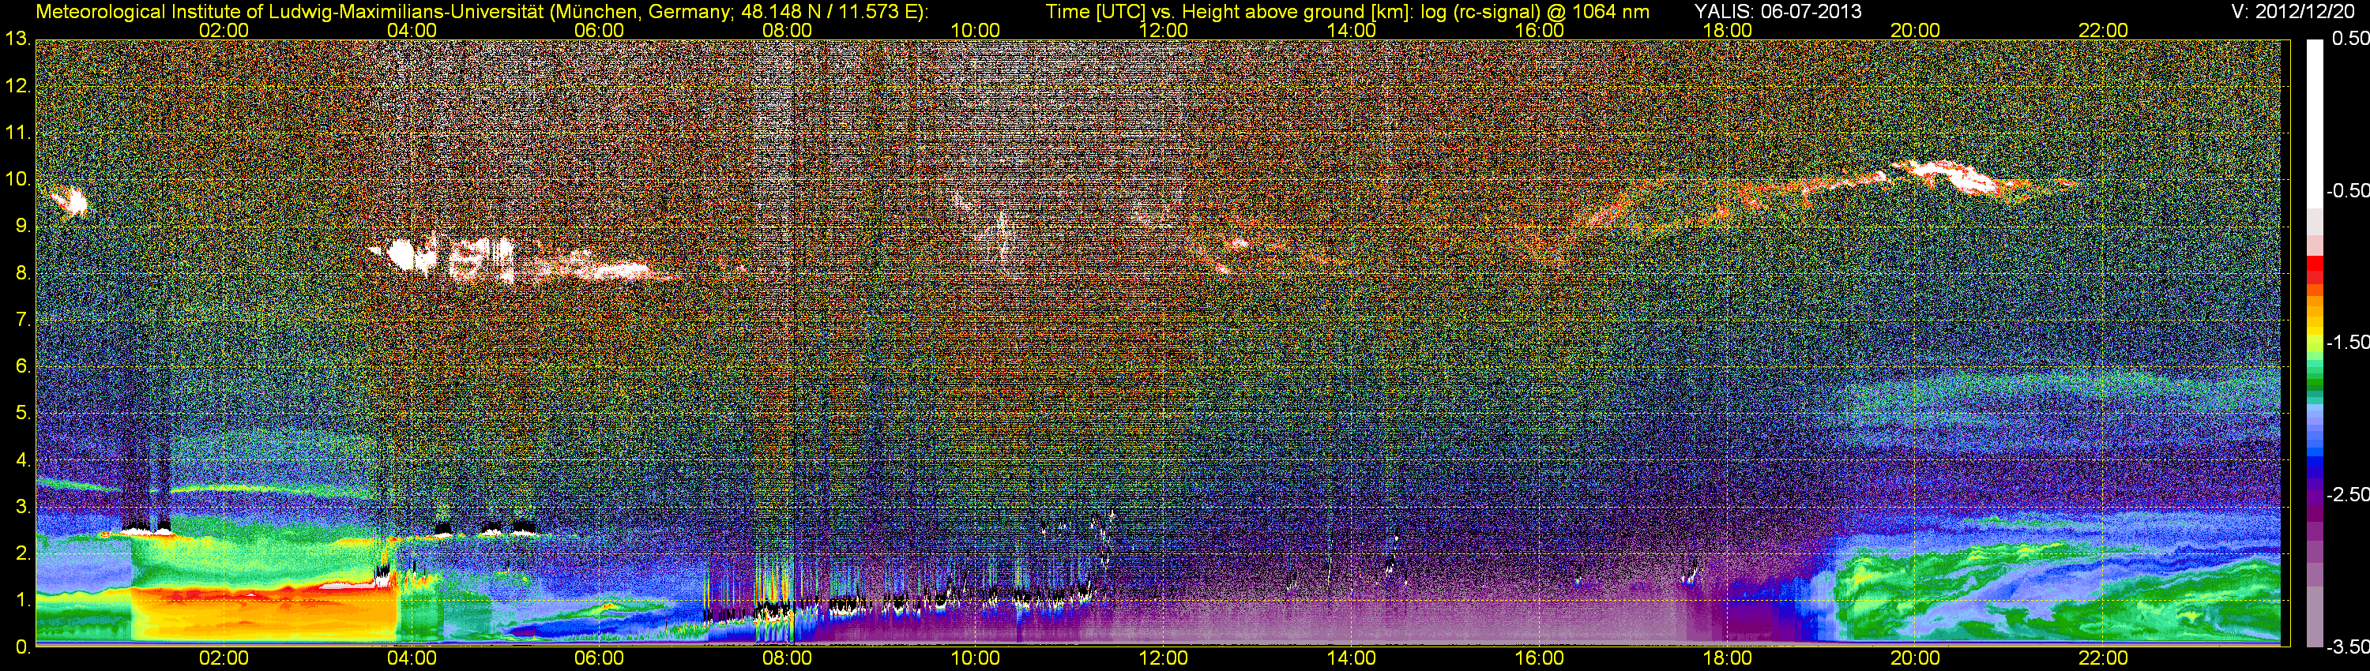Click the 12 km height axis label
Image resolution: width=2370 pixels, height=671 pixels.
tap(17, 86)
